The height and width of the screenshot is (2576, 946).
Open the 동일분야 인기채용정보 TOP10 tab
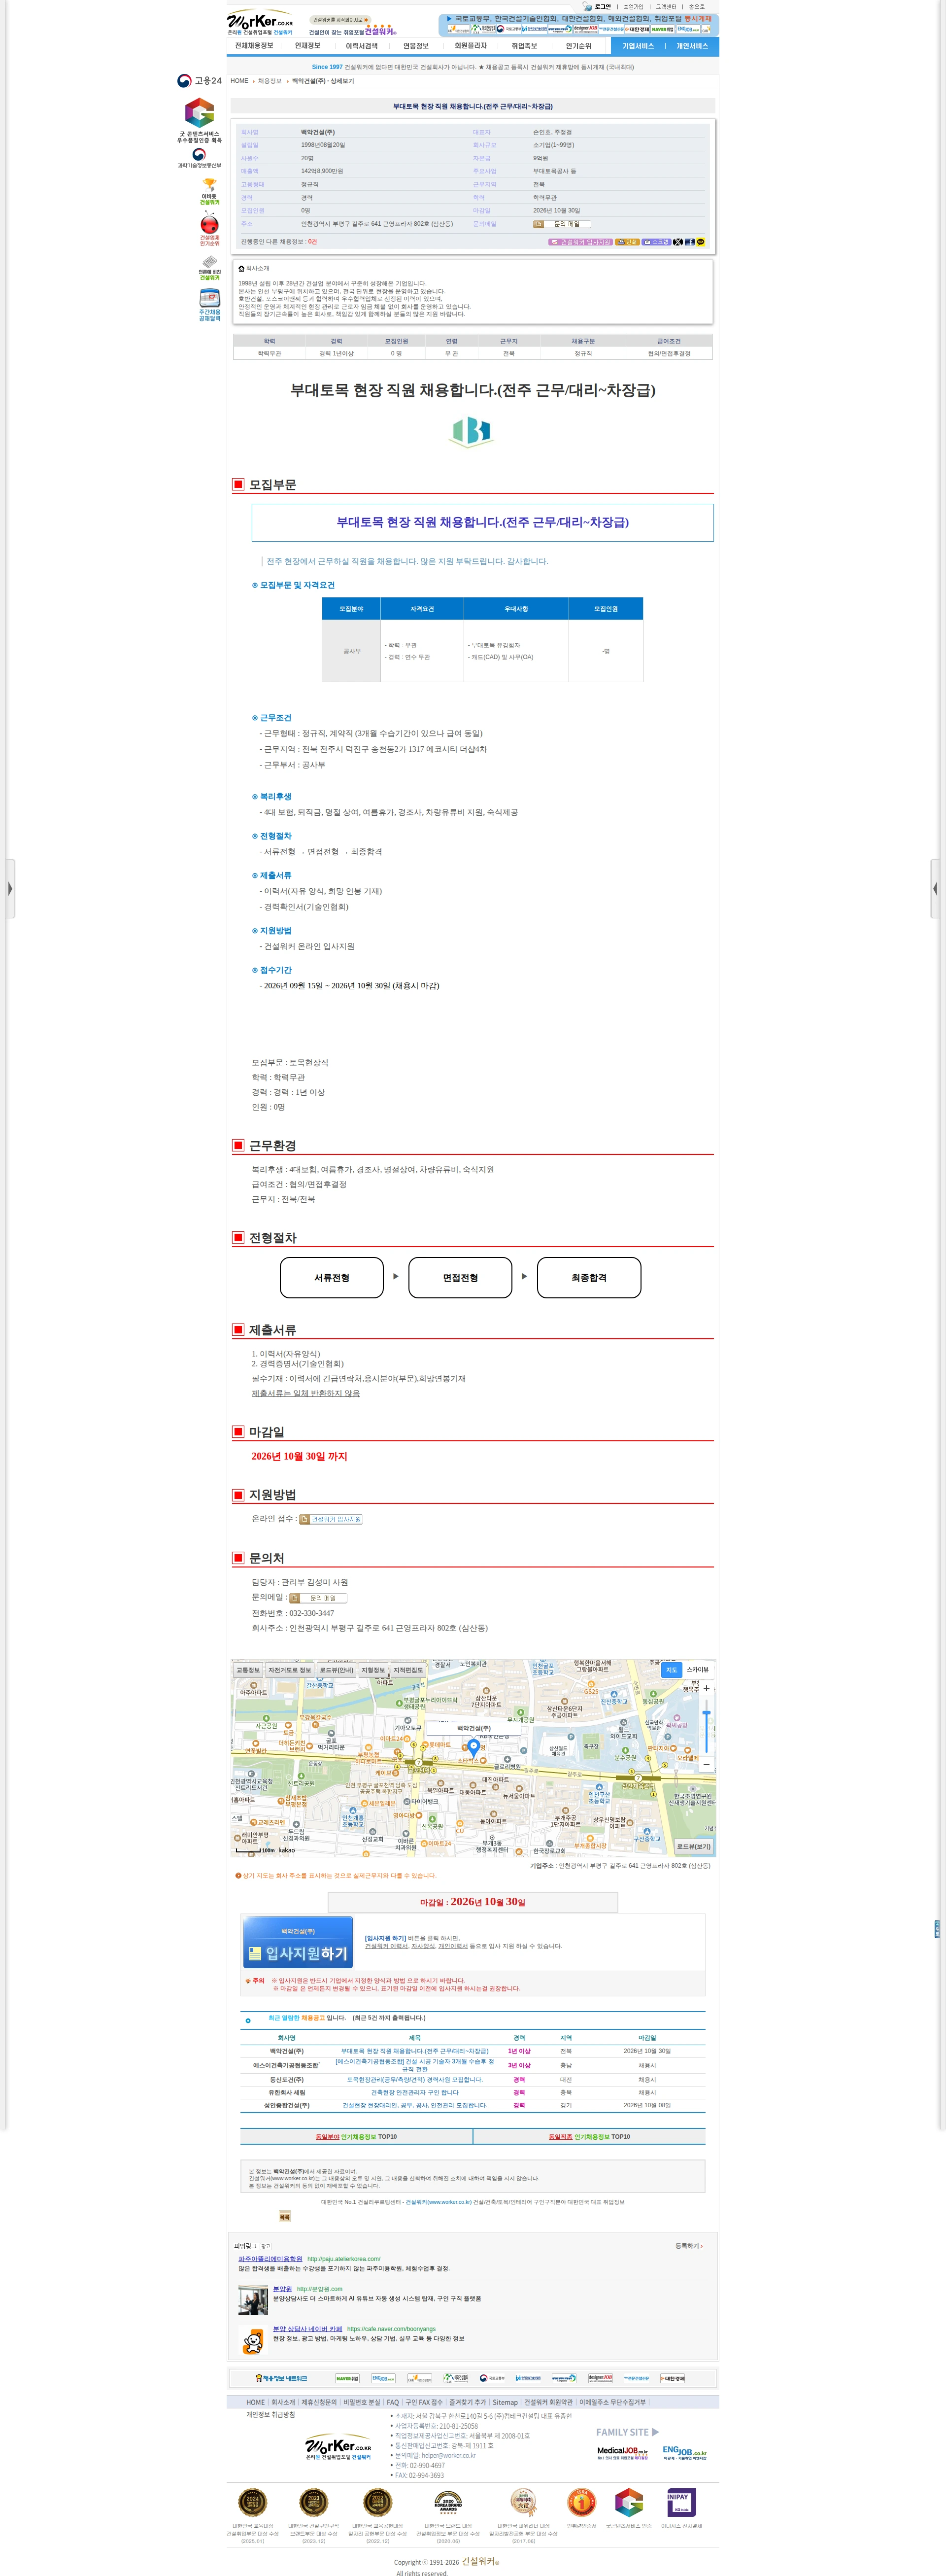coord(356,2136)
